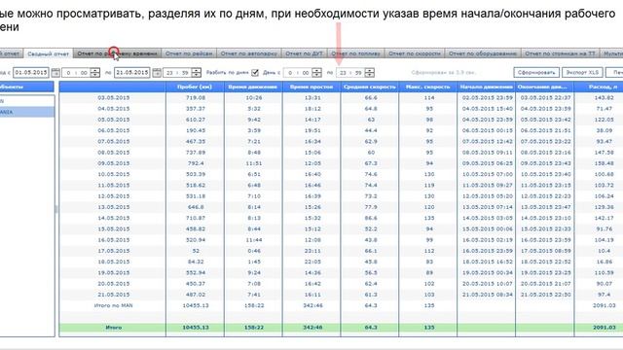Click the green 'Итого' total row label

(x=114, y=328)
